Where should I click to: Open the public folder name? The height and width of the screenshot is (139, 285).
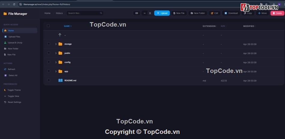67,53
